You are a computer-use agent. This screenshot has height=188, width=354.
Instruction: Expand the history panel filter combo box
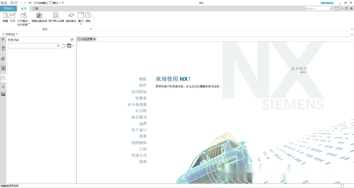(x=58, y=46)
